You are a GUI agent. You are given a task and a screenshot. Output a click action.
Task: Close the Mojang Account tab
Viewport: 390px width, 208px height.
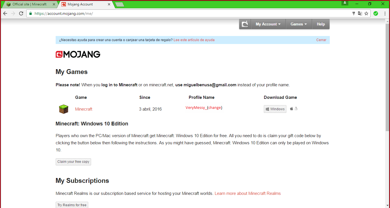click(109, 4)
